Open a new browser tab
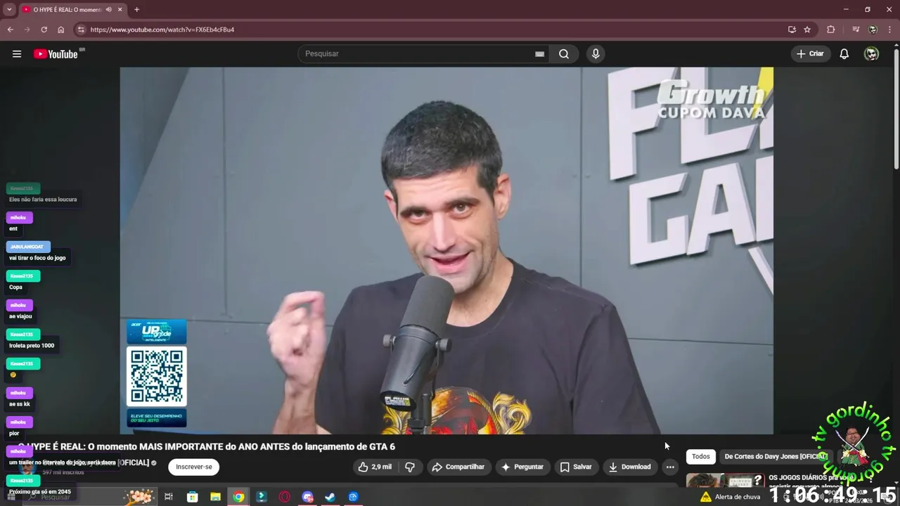900x506 pixels. point(136,10)
